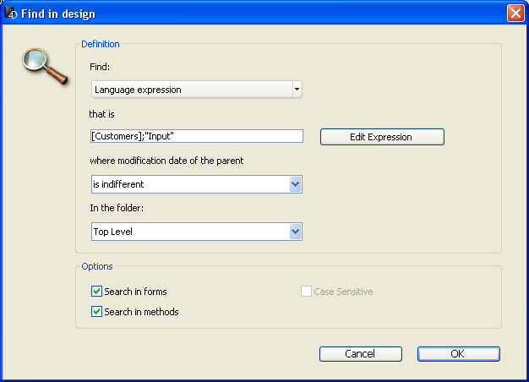The width and height of the screenshot is (529, 382).
Task: Click the Find in design title bar
Action: 254,14
